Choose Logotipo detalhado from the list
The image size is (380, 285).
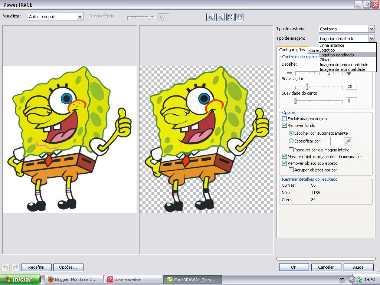[347, 55]
